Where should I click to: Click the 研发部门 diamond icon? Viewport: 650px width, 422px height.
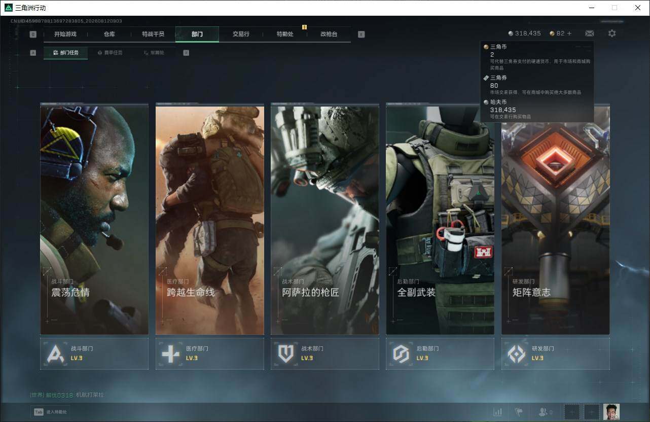(517, 354)
